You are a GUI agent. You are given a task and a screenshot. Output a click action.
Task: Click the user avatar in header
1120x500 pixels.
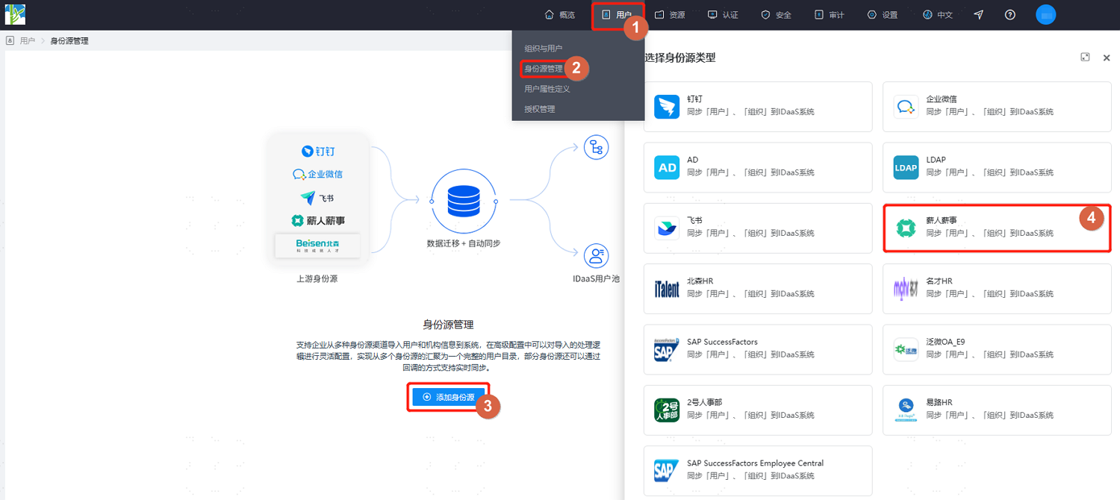(1046, 15)
